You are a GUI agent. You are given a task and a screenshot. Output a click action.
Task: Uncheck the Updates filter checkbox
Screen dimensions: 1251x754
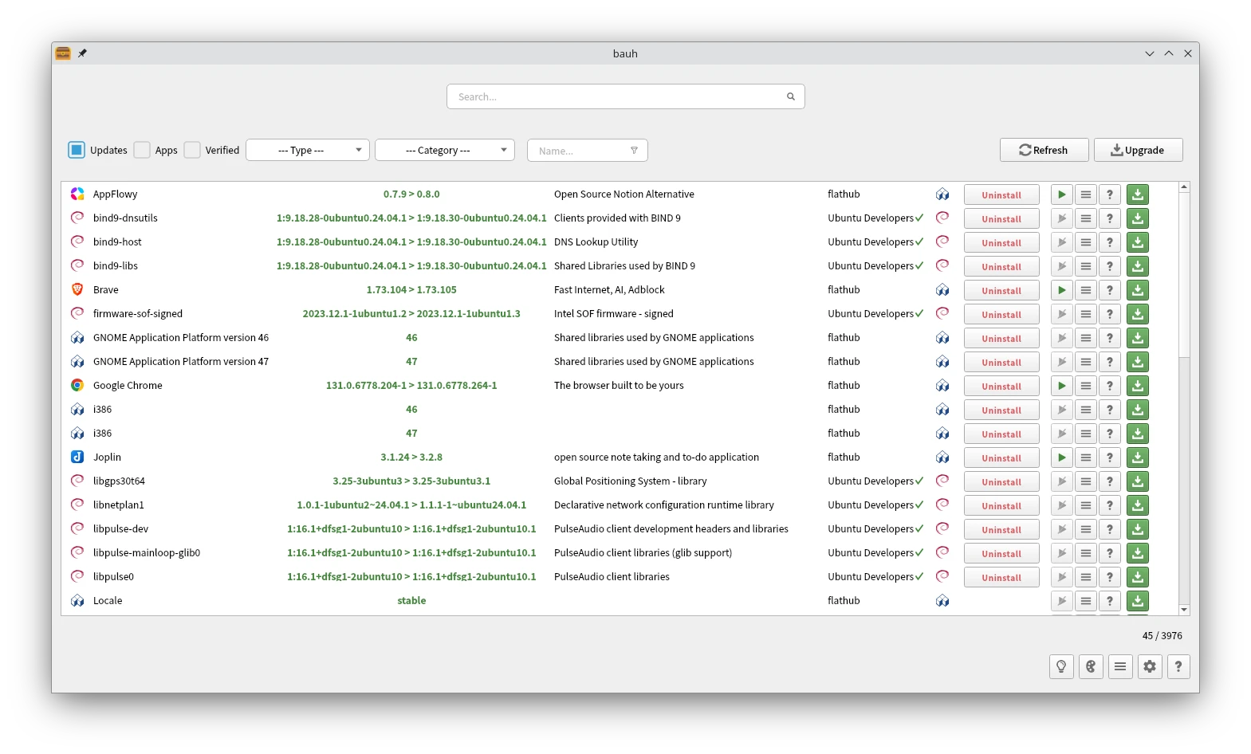[77, 150]
